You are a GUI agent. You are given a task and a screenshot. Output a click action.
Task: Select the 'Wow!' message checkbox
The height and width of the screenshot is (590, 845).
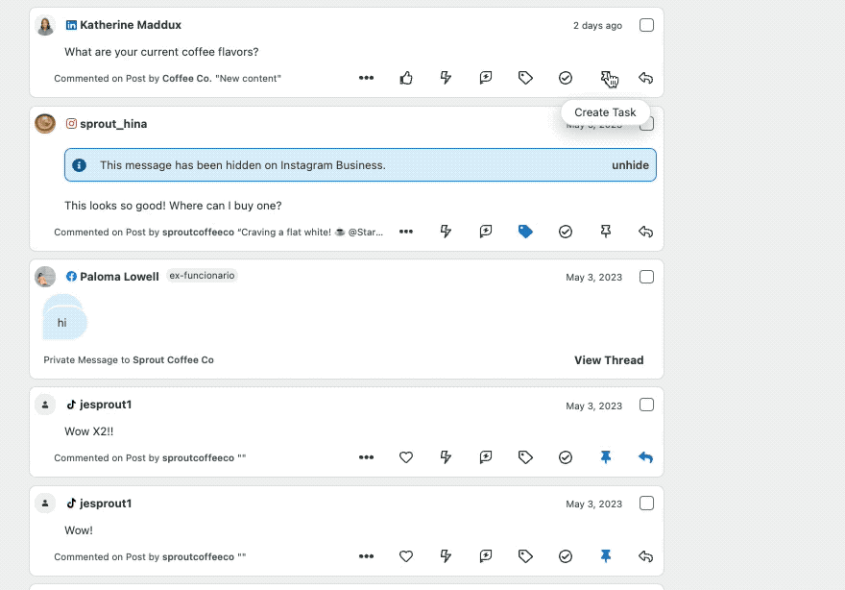click(x=646, y=504)
